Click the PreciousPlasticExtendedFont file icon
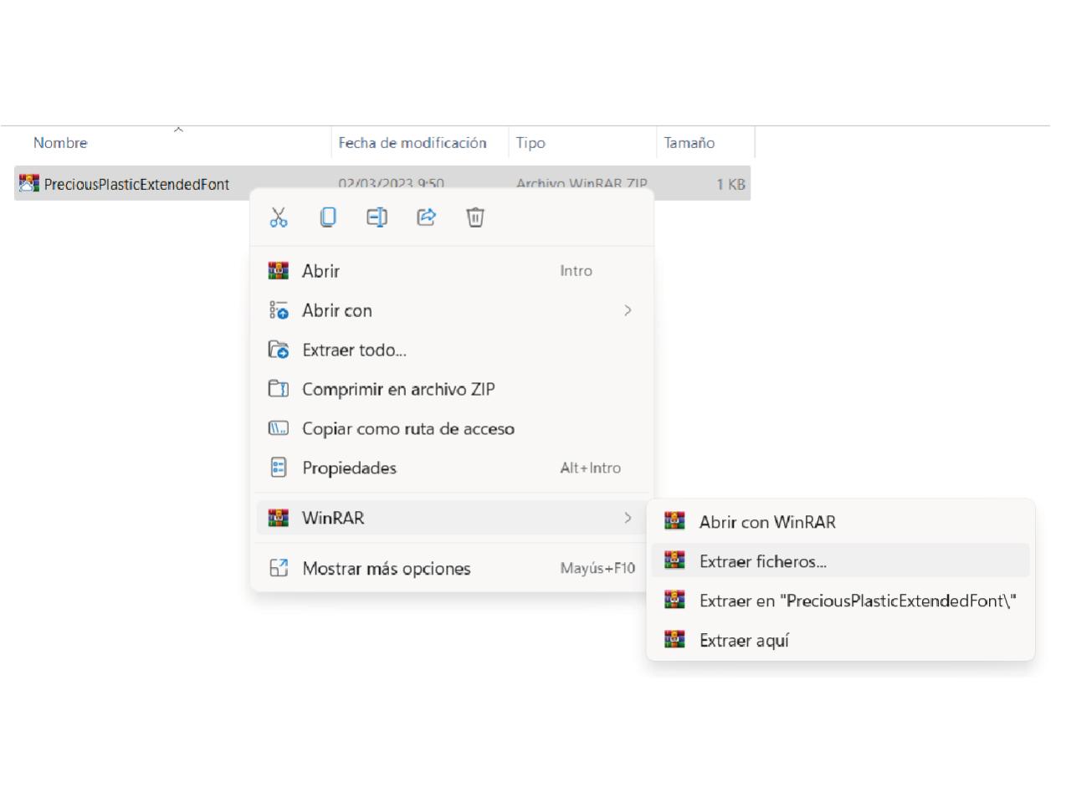The height and width of the screenshot is (803, 1071). coord(29,183)
